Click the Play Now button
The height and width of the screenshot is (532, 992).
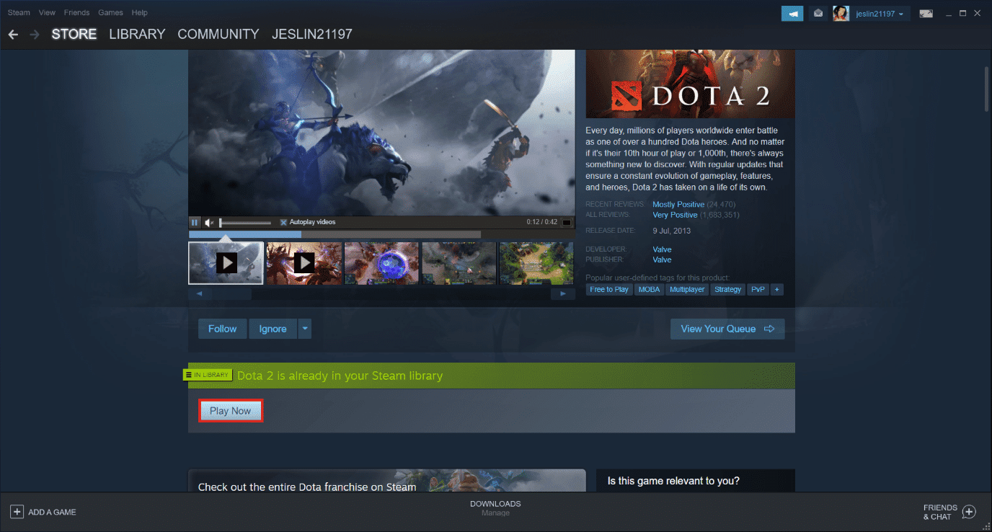point(231,411)
